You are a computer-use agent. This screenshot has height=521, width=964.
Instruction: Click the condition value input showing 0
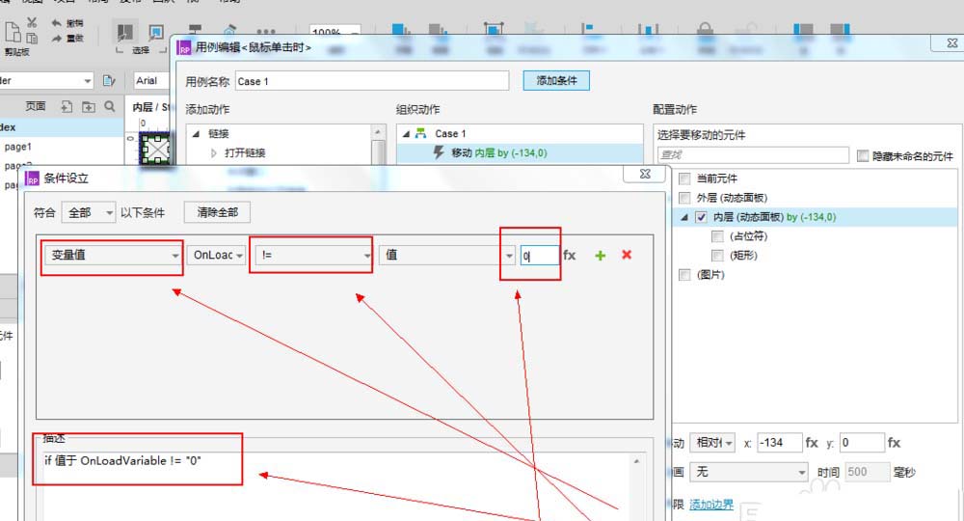[x=540, y=255]
